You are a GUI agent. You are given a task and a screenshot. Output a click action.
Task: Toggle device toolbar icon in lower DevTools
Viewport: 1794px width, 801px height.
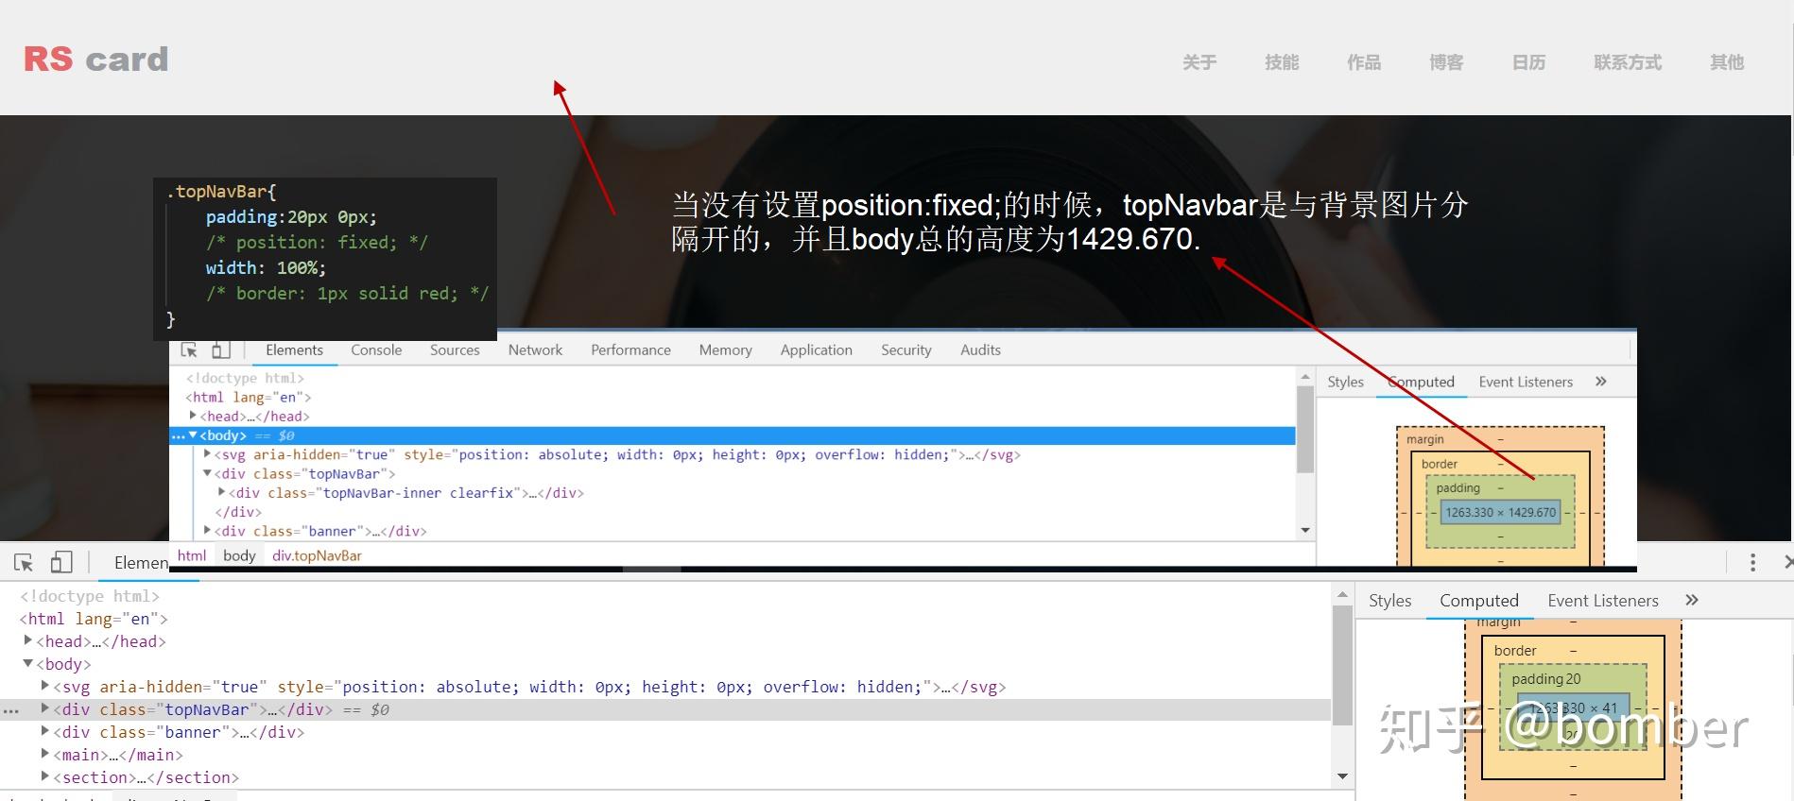61,563
